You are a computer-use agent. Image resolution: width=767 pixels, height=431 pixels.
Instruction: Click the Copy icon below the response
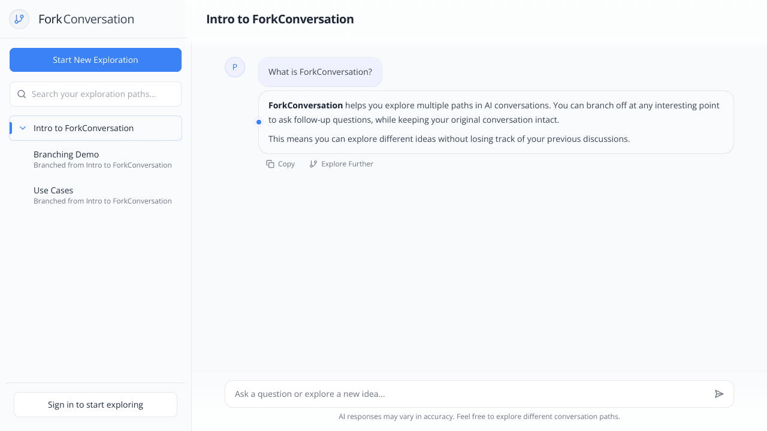coord(271,163)
